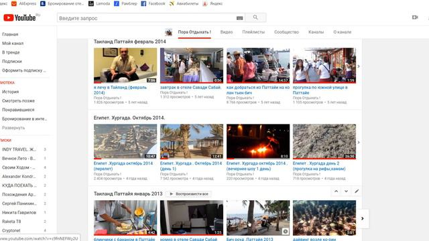Select the Пора Отдыхать ! tab
Viewport: 429px width, 241px height.
194,32
